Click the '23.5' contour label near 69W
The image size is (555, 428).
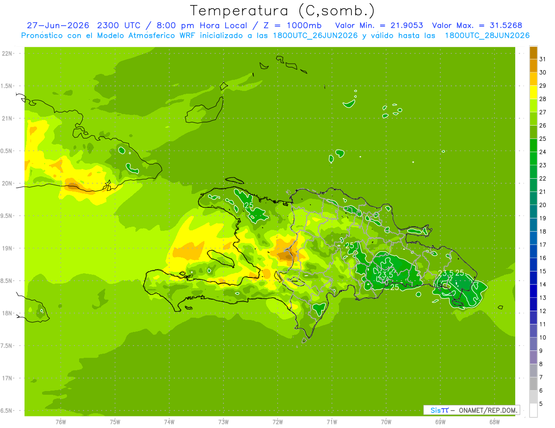(x=445, y=273)
